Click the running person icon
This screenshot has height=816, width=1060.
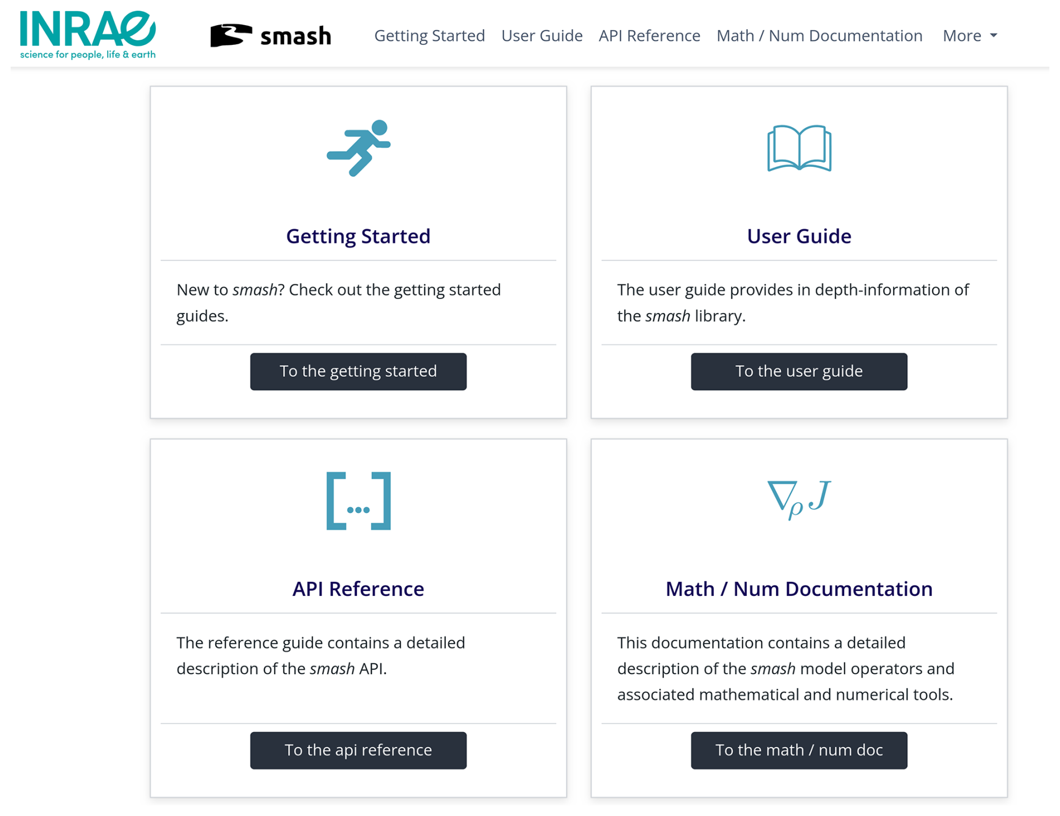(x=359, y=148)
